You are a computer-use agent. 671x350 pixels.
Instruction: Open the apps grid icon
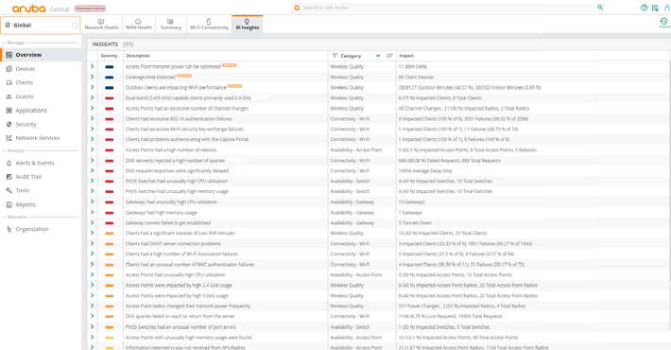pos(655,8)
